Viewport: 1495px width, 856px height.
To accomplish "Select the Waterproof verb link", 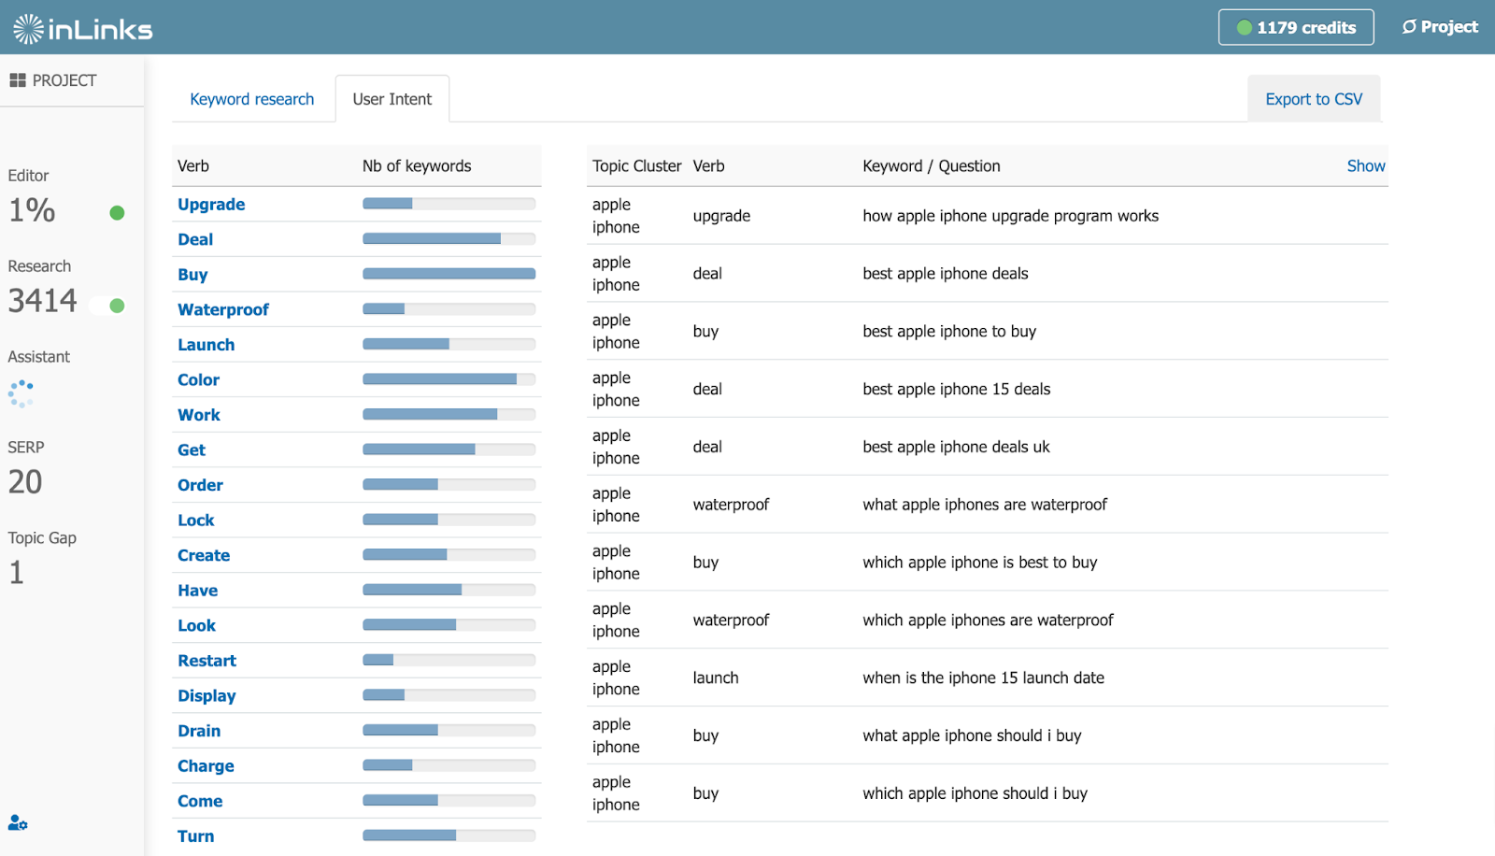I will tap(223, 309).
